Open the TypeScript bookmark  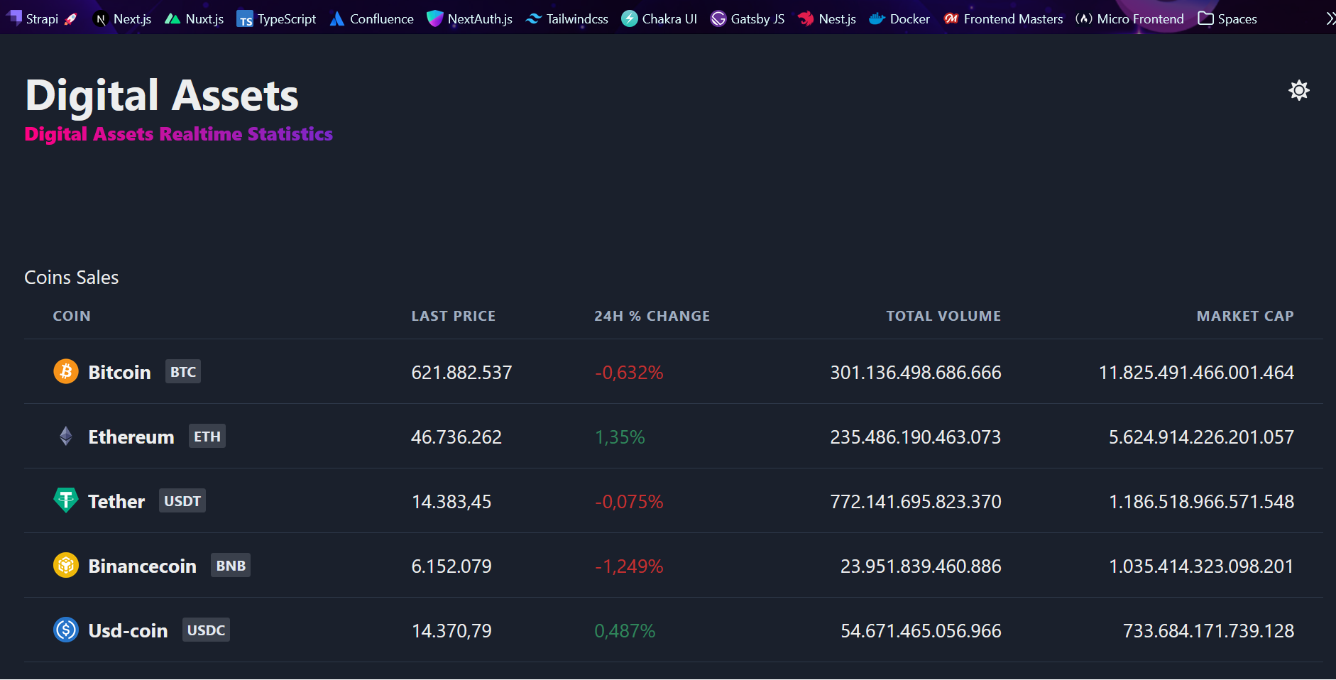point(276,18)
